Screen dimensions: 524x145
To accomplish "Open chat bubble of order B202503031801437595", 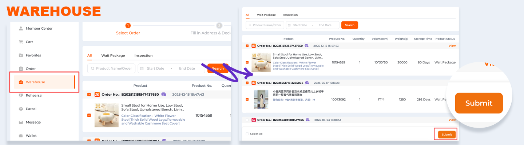I will (307, 120).
